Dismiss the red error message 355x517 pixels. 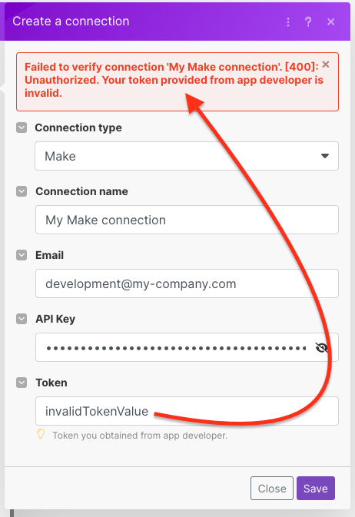tap(326, 65)
